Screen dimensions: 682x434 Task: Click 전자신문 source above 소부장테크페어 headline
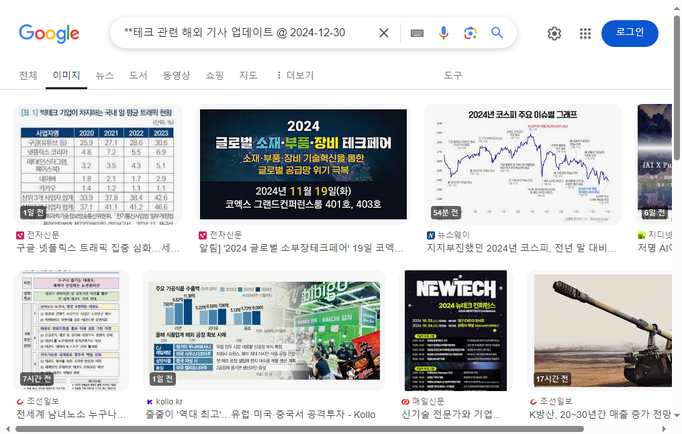220,235
